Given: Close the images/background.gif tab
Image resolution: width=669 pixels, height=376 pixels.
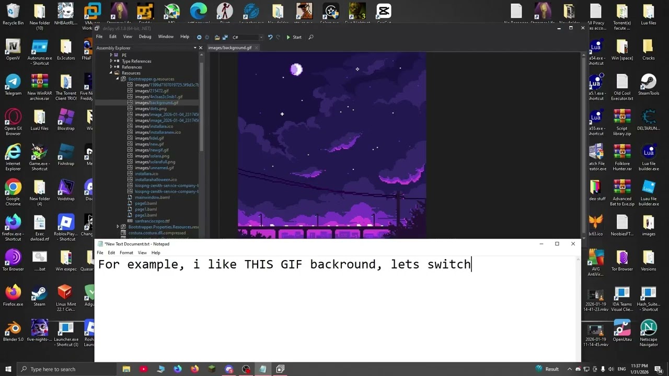Looking at the screenshot, I should [x=256, y=48].
